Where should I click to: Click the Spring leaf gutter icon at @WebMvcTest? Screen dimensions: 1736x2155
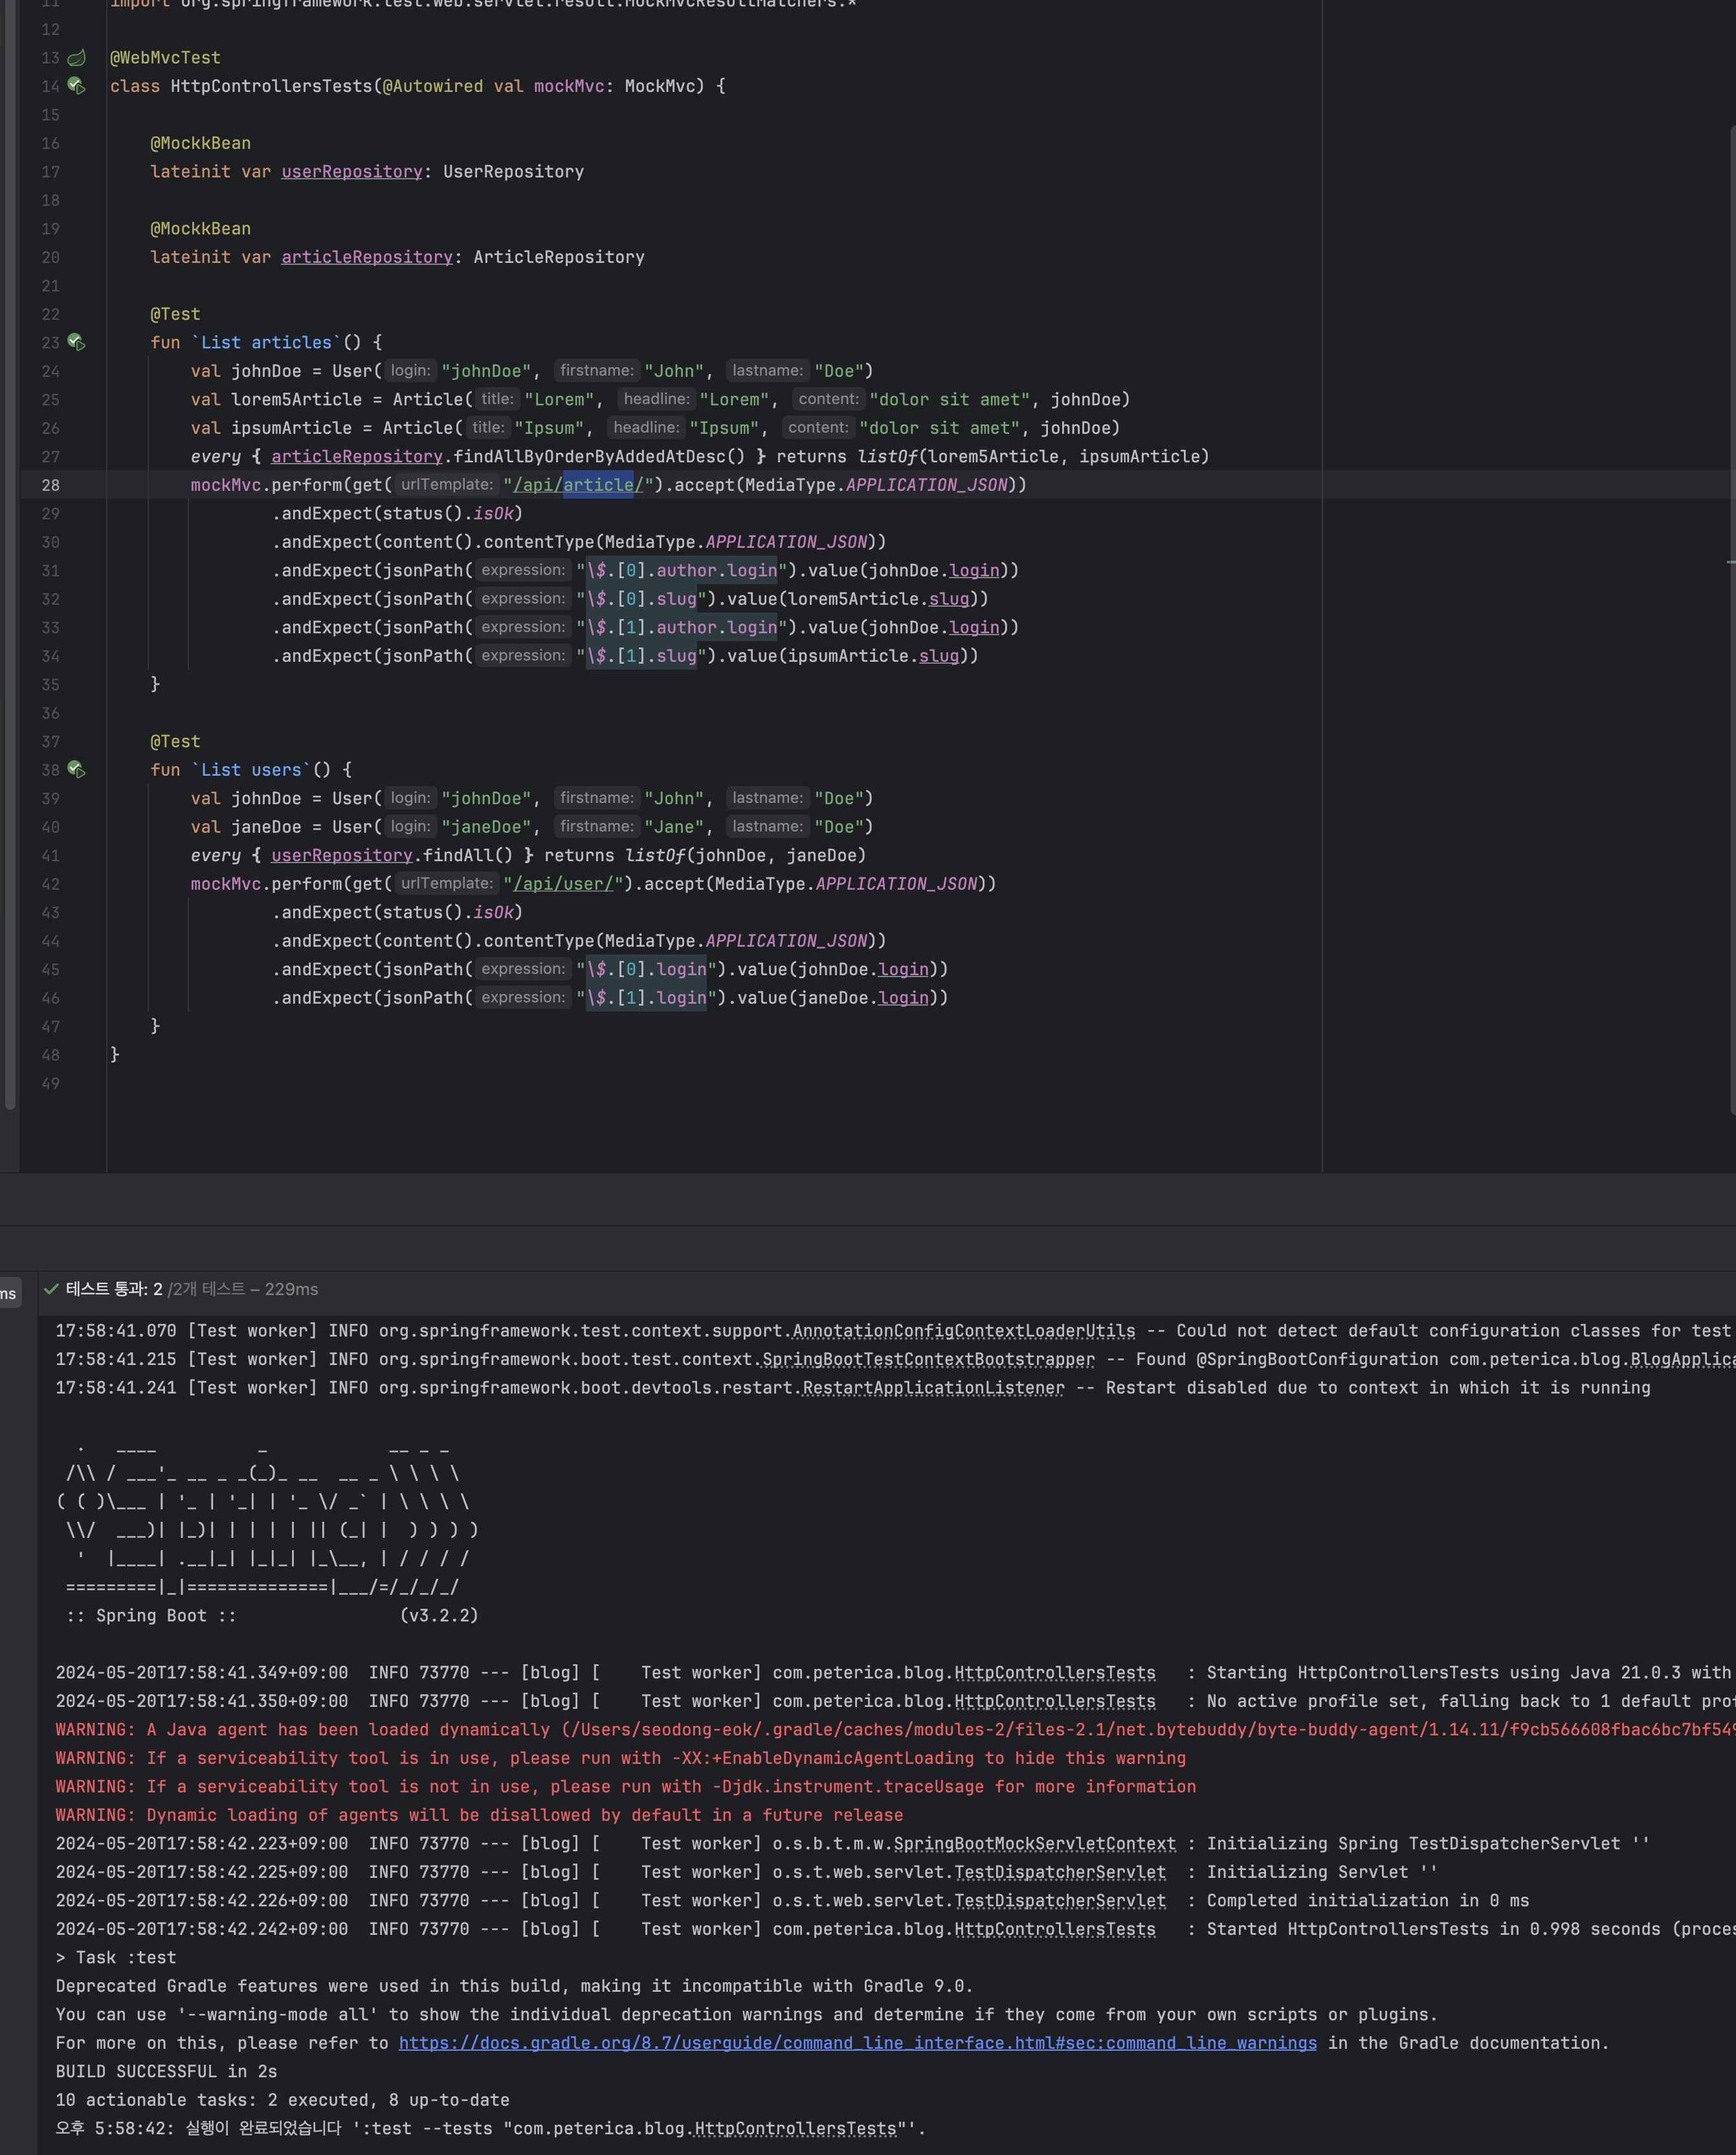(x=76, y=58)
